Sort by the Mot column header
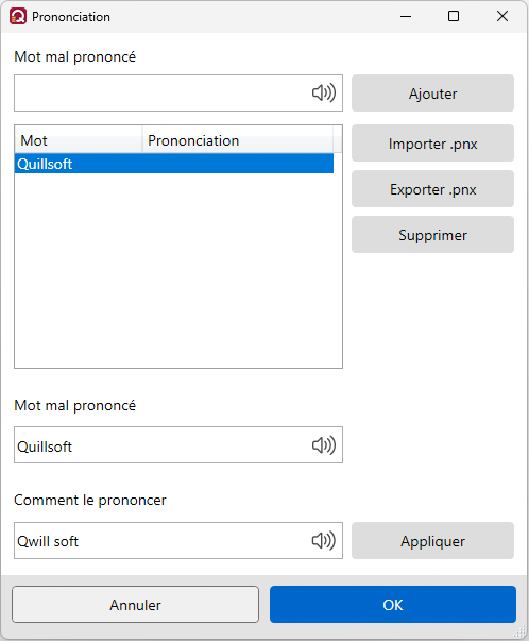 point(79,140)
